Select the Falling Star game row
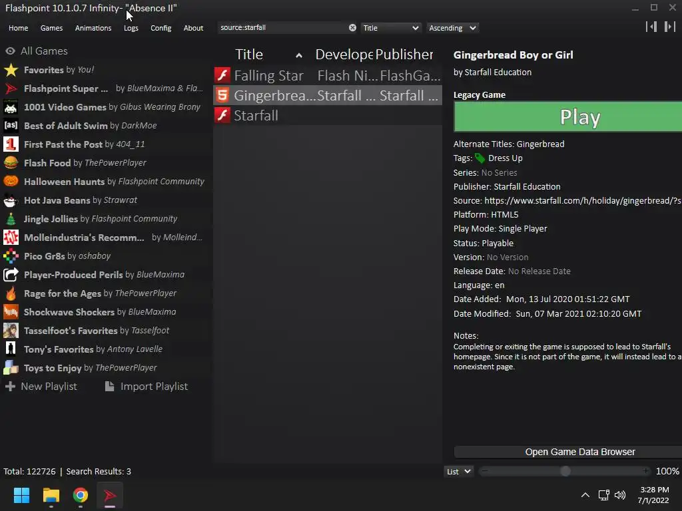The height and width of the screenshot is (511, 682). tap(328, 75)
